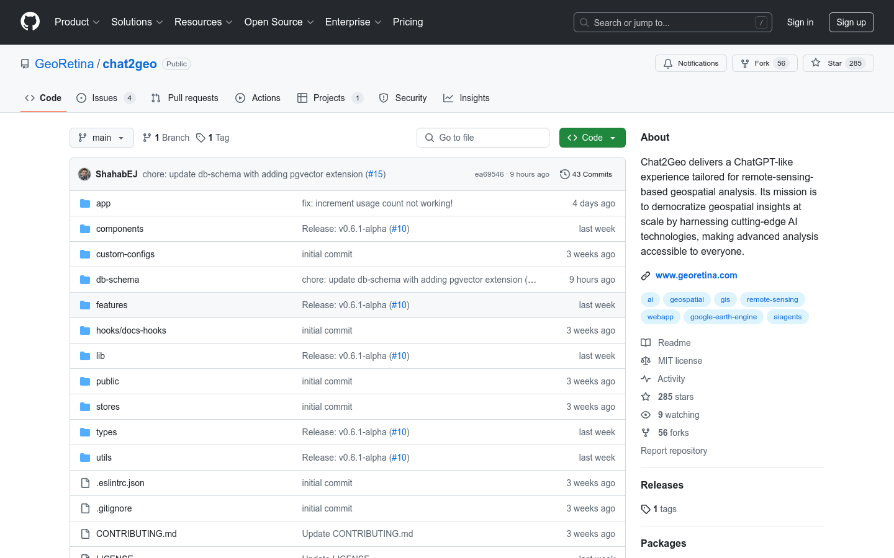This screenshot has width=894, height=558.
Task: Visit the www.georetina.com link
Action: point(696,275)
